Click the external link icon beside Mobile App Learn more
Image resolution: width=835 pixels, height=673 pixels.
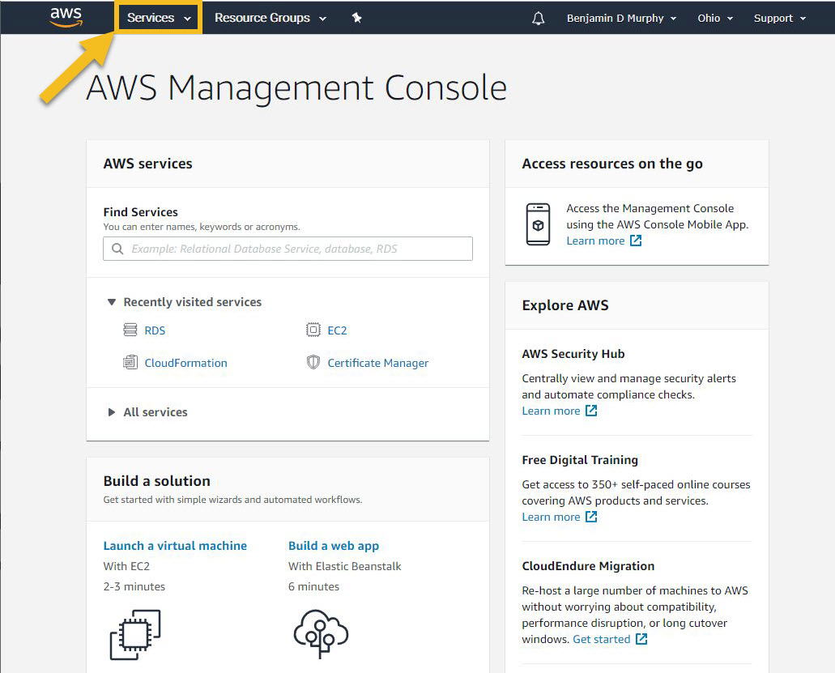pos(636,241)
